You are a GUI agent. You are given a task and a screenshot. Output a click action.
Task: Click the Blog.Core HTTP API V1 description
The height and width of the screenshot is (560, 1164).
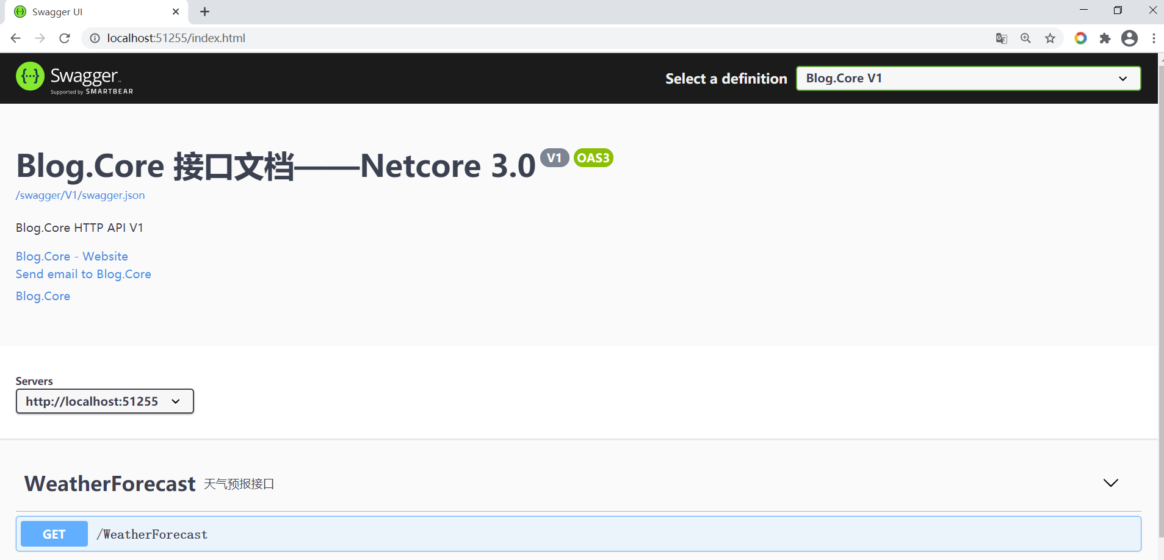[79, 228]
